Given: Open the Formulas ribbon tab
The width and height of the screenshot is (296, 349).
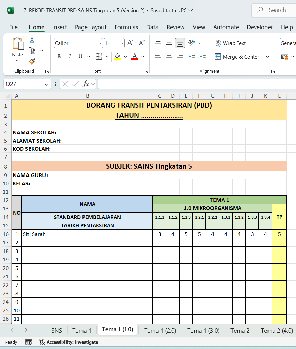Looking at the screenshot, I should point(126,27).
